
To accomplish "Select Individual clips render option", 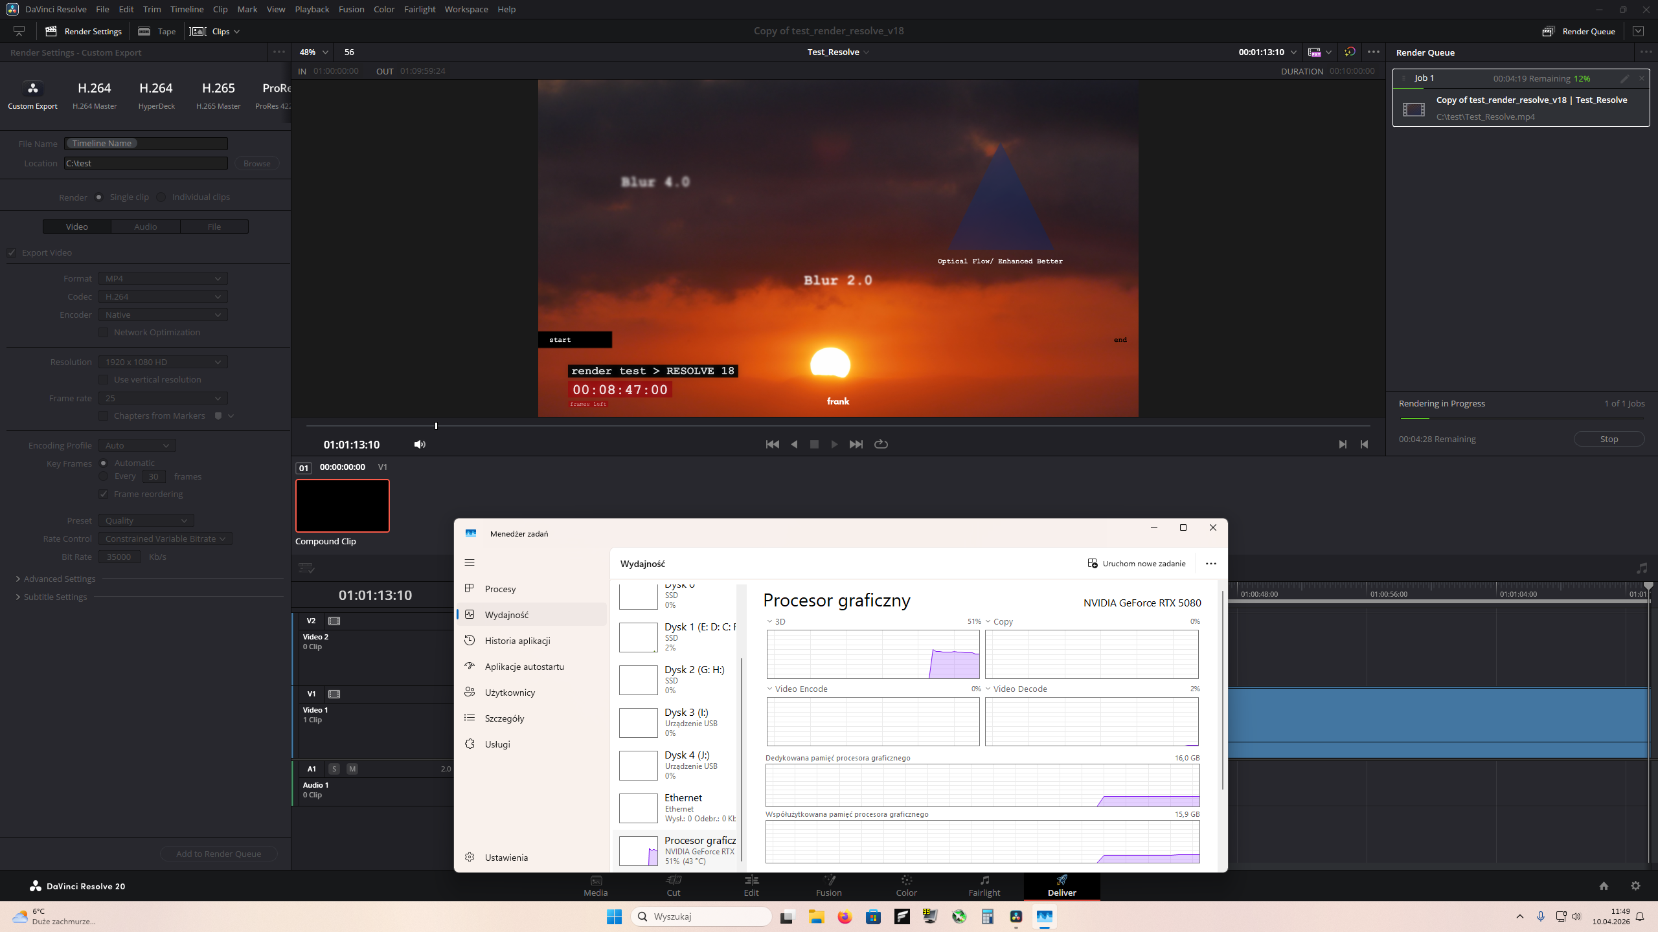I will coord(162,197).
